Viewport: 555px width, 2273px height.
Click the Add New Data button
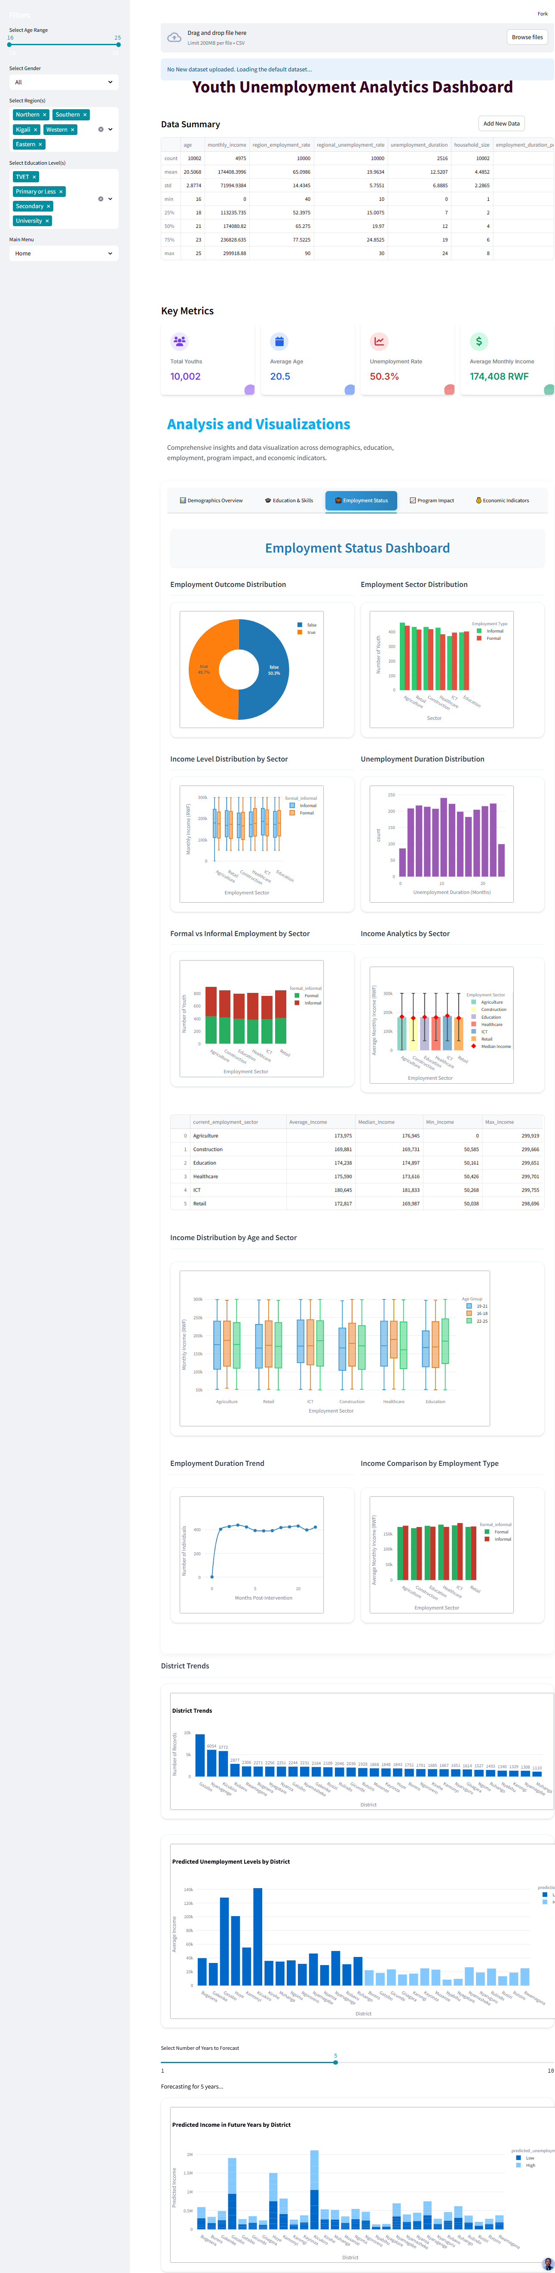click(x=501, y=123)
